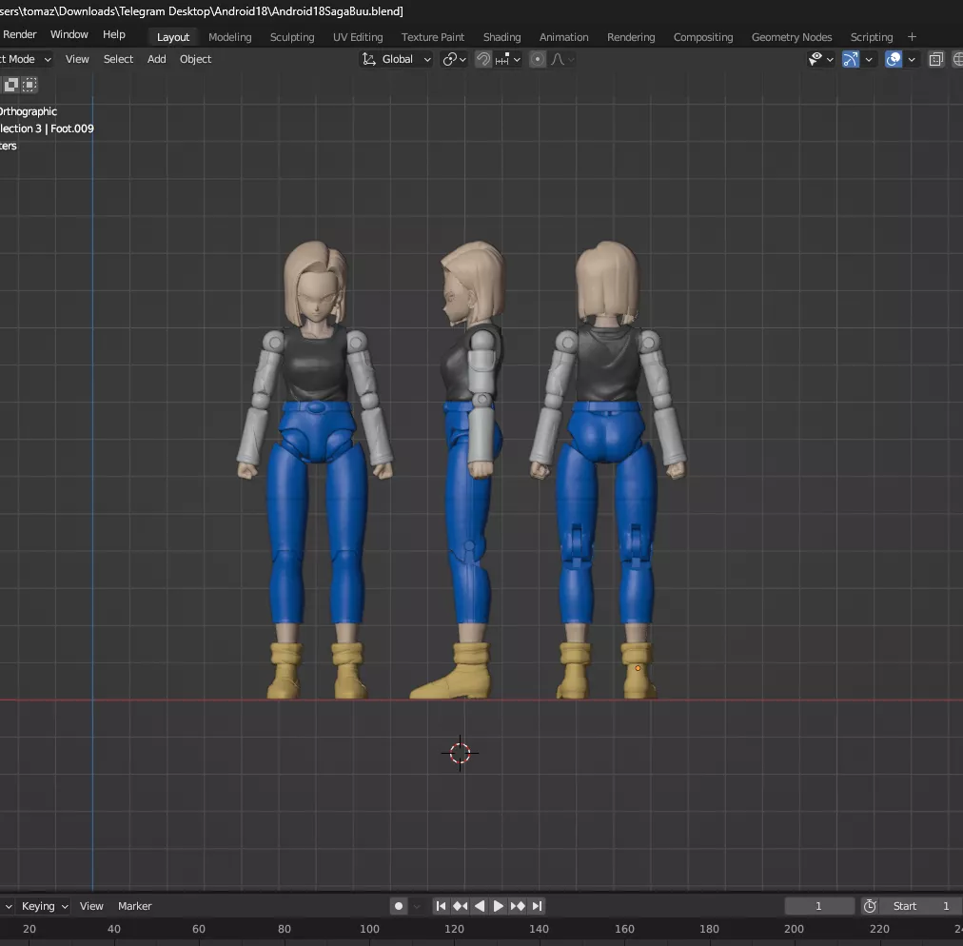Viewport: 963px width, 946px height.
Task: Click the selected Foot.009 origin dot
Action: (638, 668)
